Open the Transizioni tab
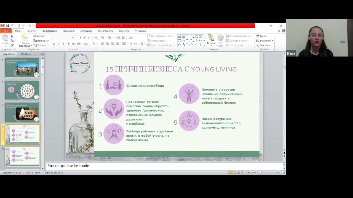 click(68, 31)
